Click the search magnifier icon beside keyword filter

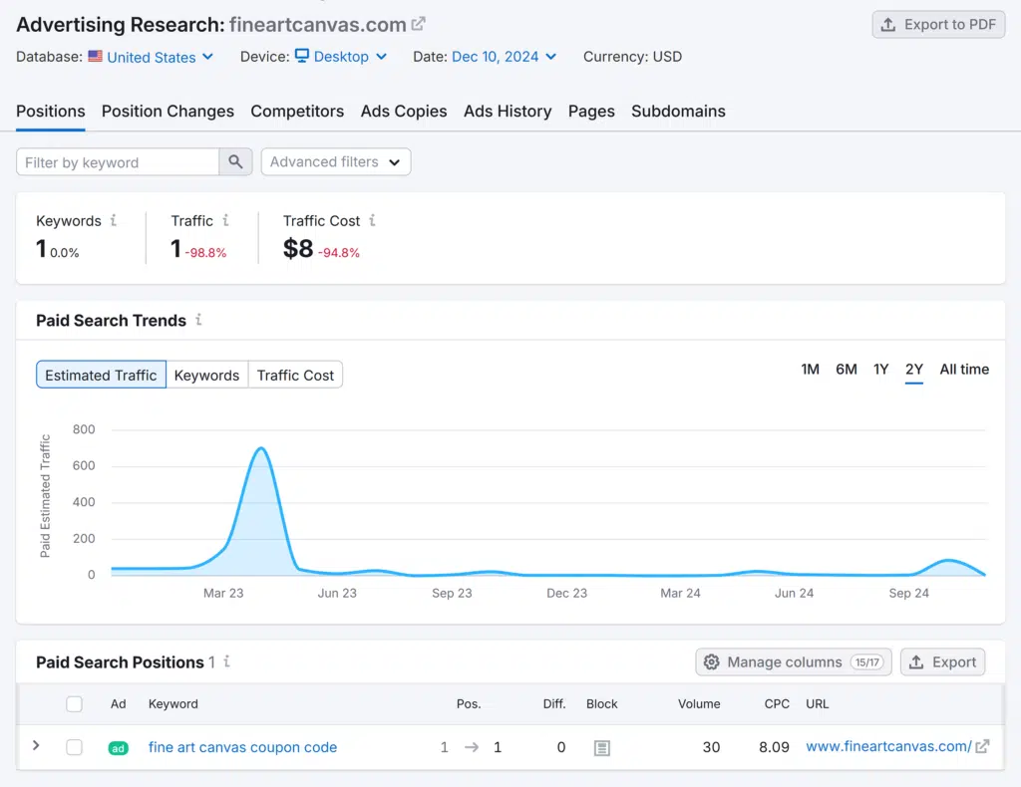click(x=235, y=162)
